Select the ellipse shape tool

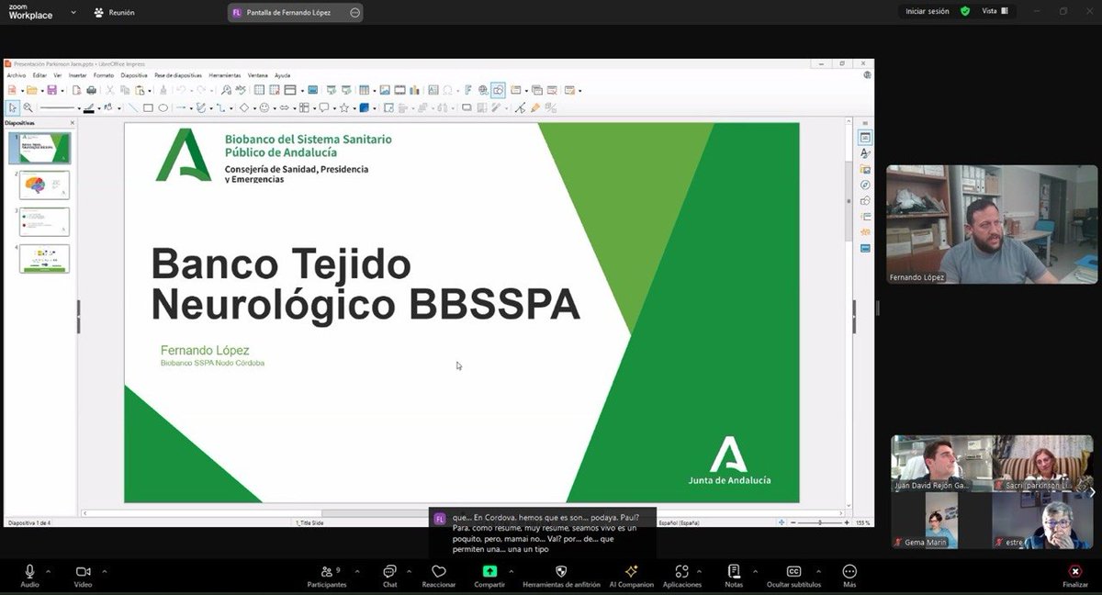coord(163,108)
